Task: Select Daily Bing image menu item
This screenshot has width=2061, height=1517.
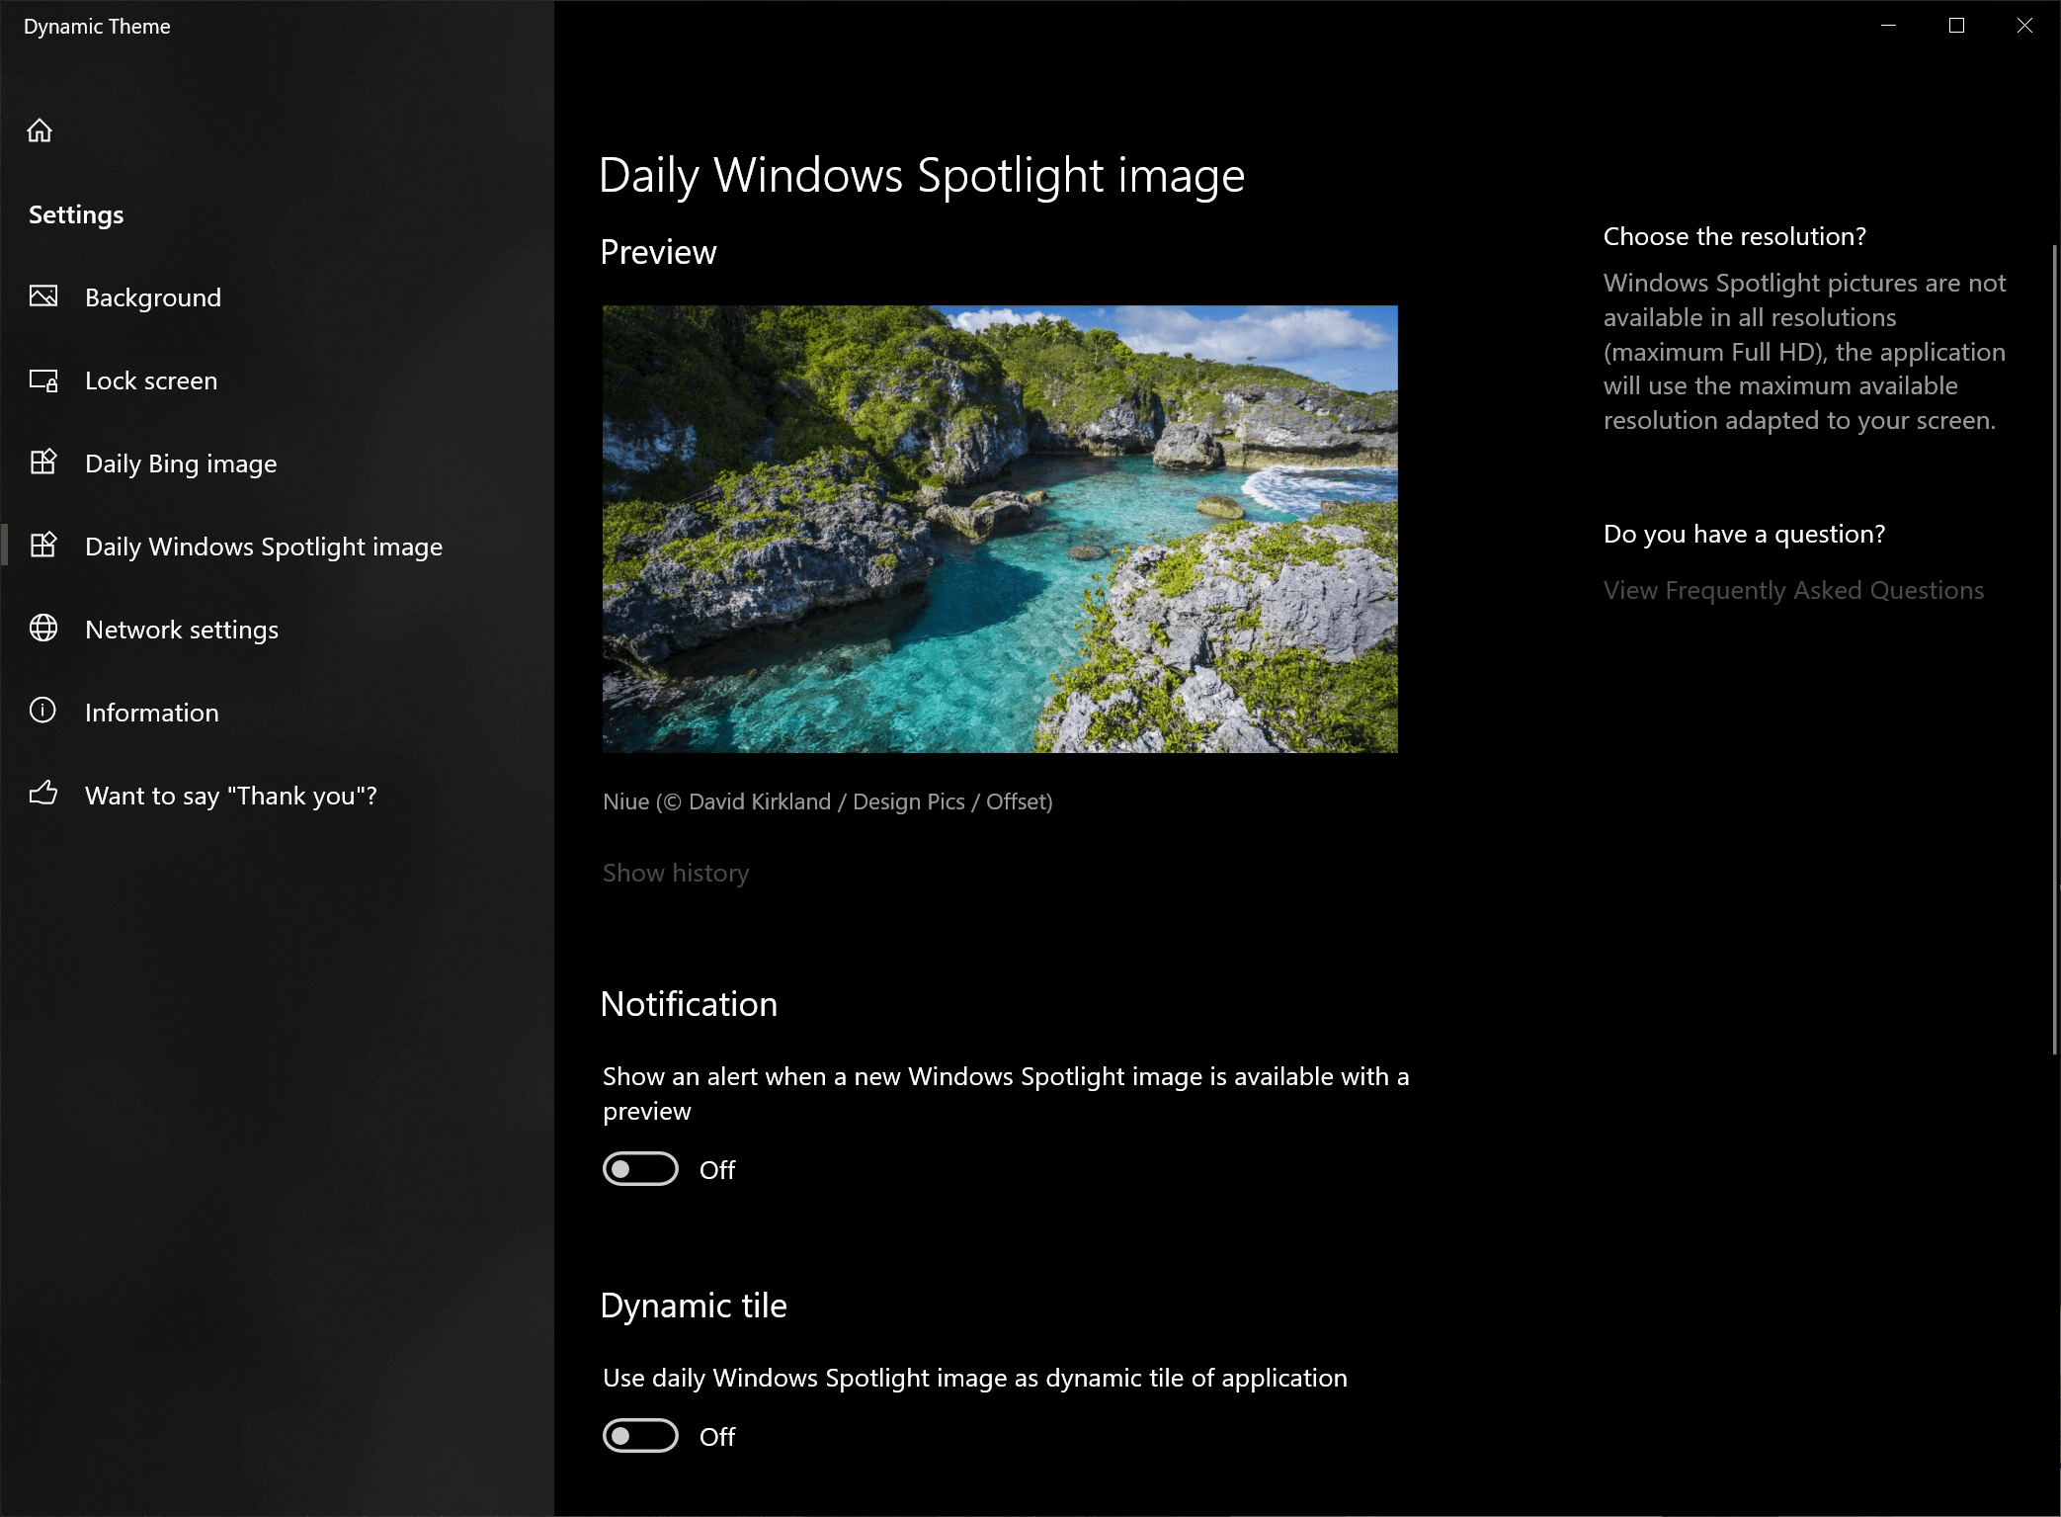Action: tap(181, 463)
